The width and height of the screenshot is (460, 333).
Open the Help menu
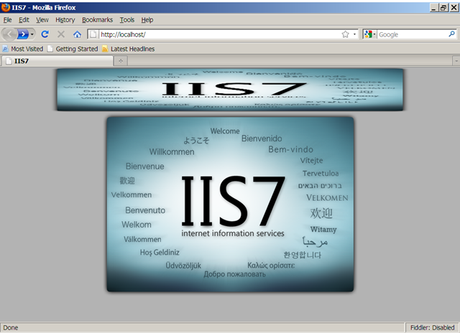[147, 19]
